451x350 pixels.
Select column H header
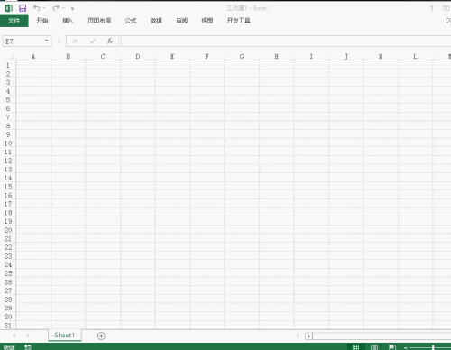click(x=276, y=57)
